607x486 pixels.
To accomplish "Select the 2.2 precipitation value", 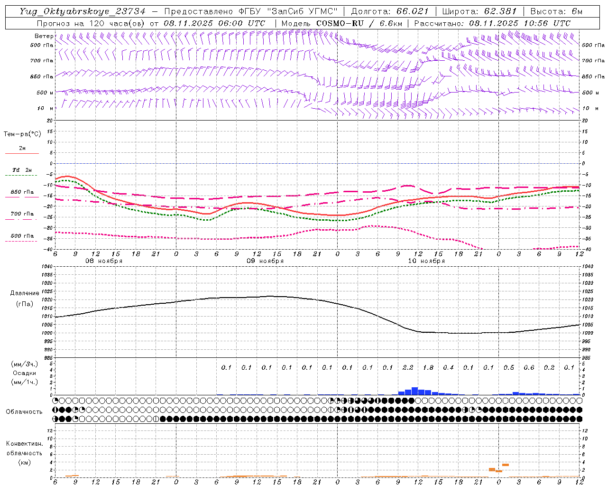I will 408,368.
